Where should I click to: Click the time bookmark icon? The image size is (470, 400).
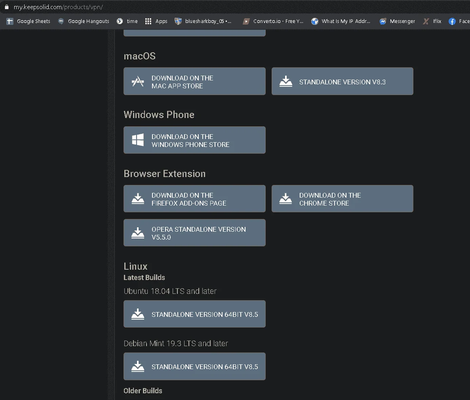pos(120,21)
